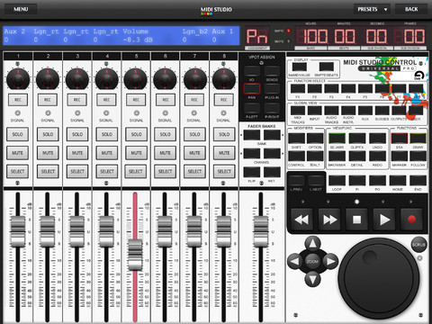The height and width of the screenshot is (324, 432).
Task: Click the P-RIGHT page button
Action: [272, 108]
